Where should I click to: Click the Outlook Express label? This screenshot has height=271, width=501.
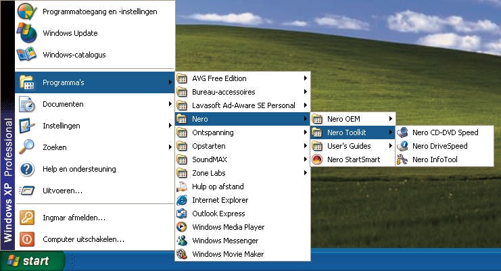pyautogui.click(x=218, y=214)
